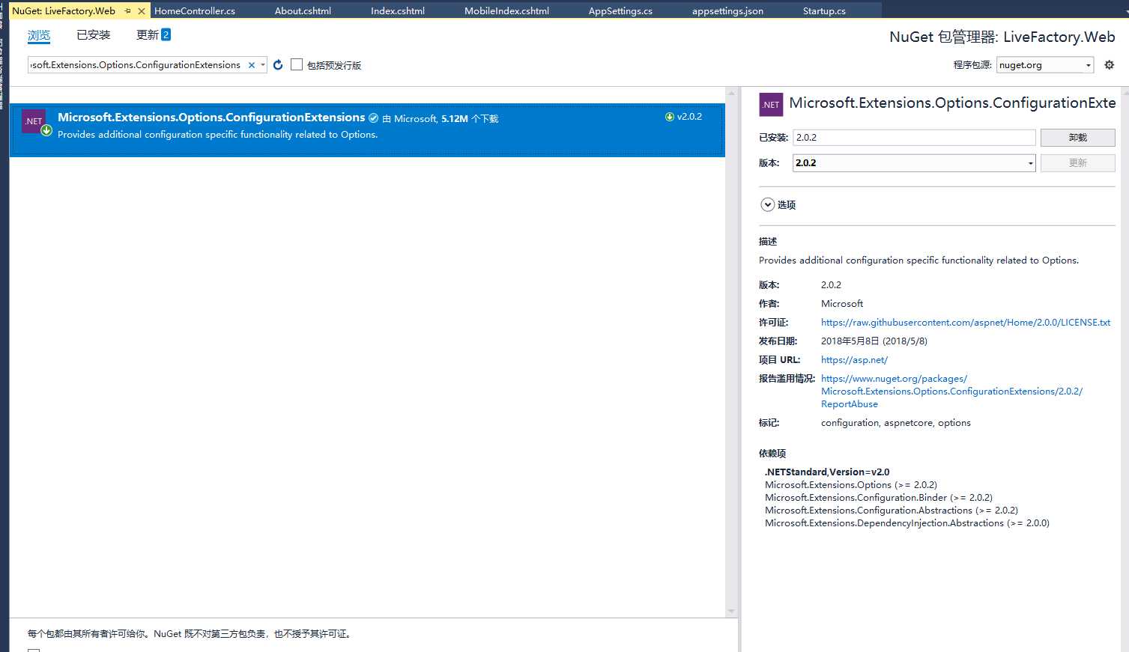Open the Index.cshtml tab
The height and width of the screenshot is (652, 1129).
pos(398,11)
